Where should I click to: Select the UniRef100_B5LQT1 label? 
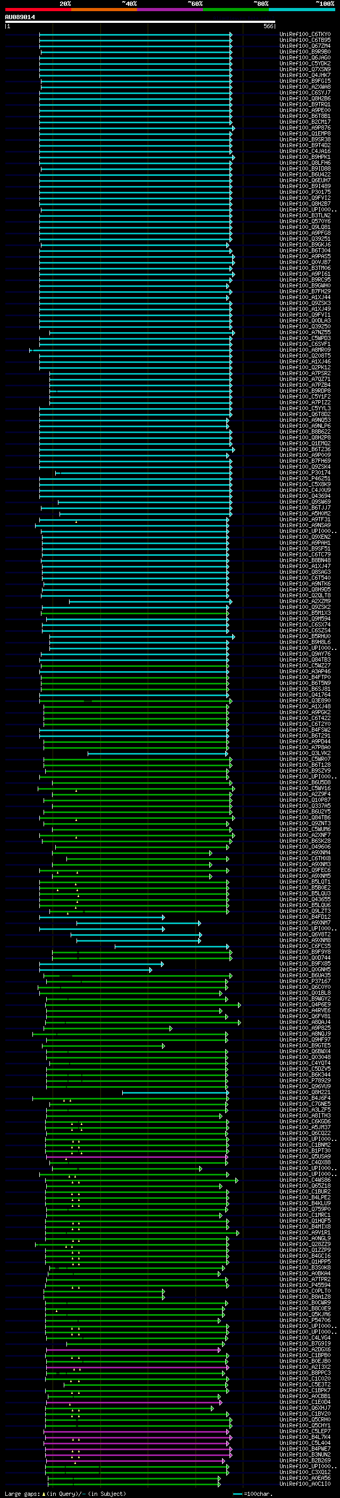coord(305,882)
